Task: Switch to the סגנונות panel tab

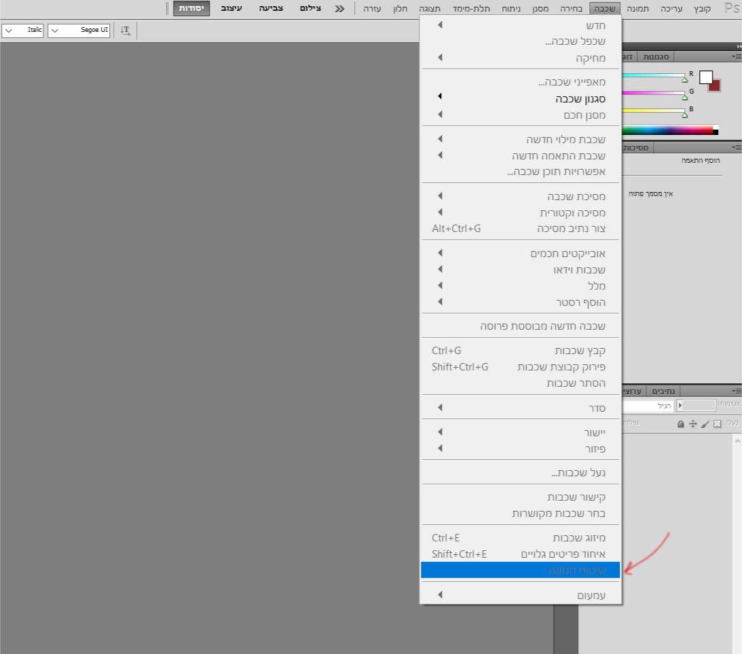Action: pos(656,57)
